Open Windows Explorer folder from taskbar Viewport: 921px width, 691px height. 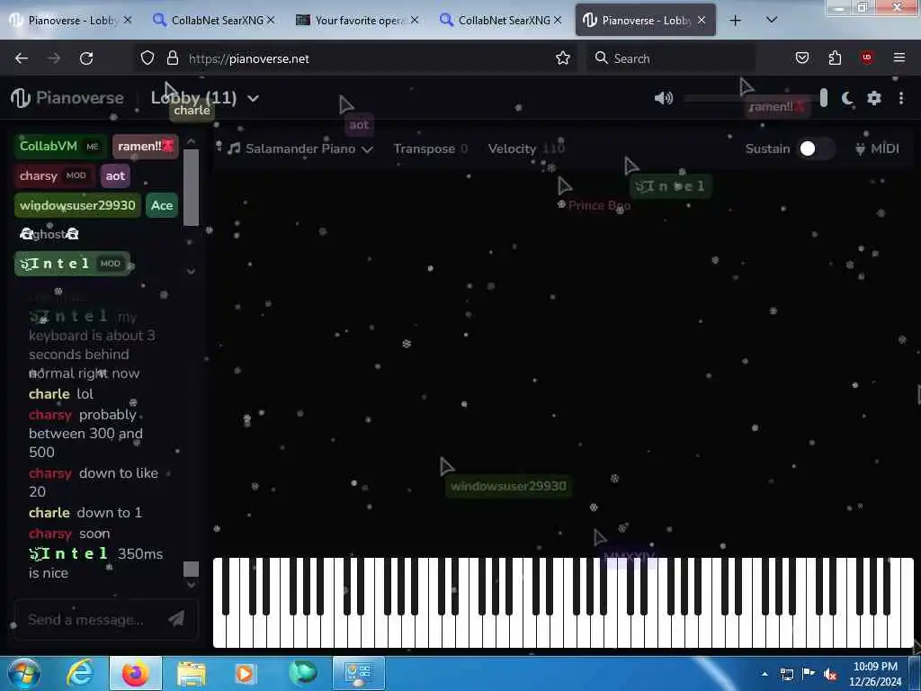[x=192, y=673]
